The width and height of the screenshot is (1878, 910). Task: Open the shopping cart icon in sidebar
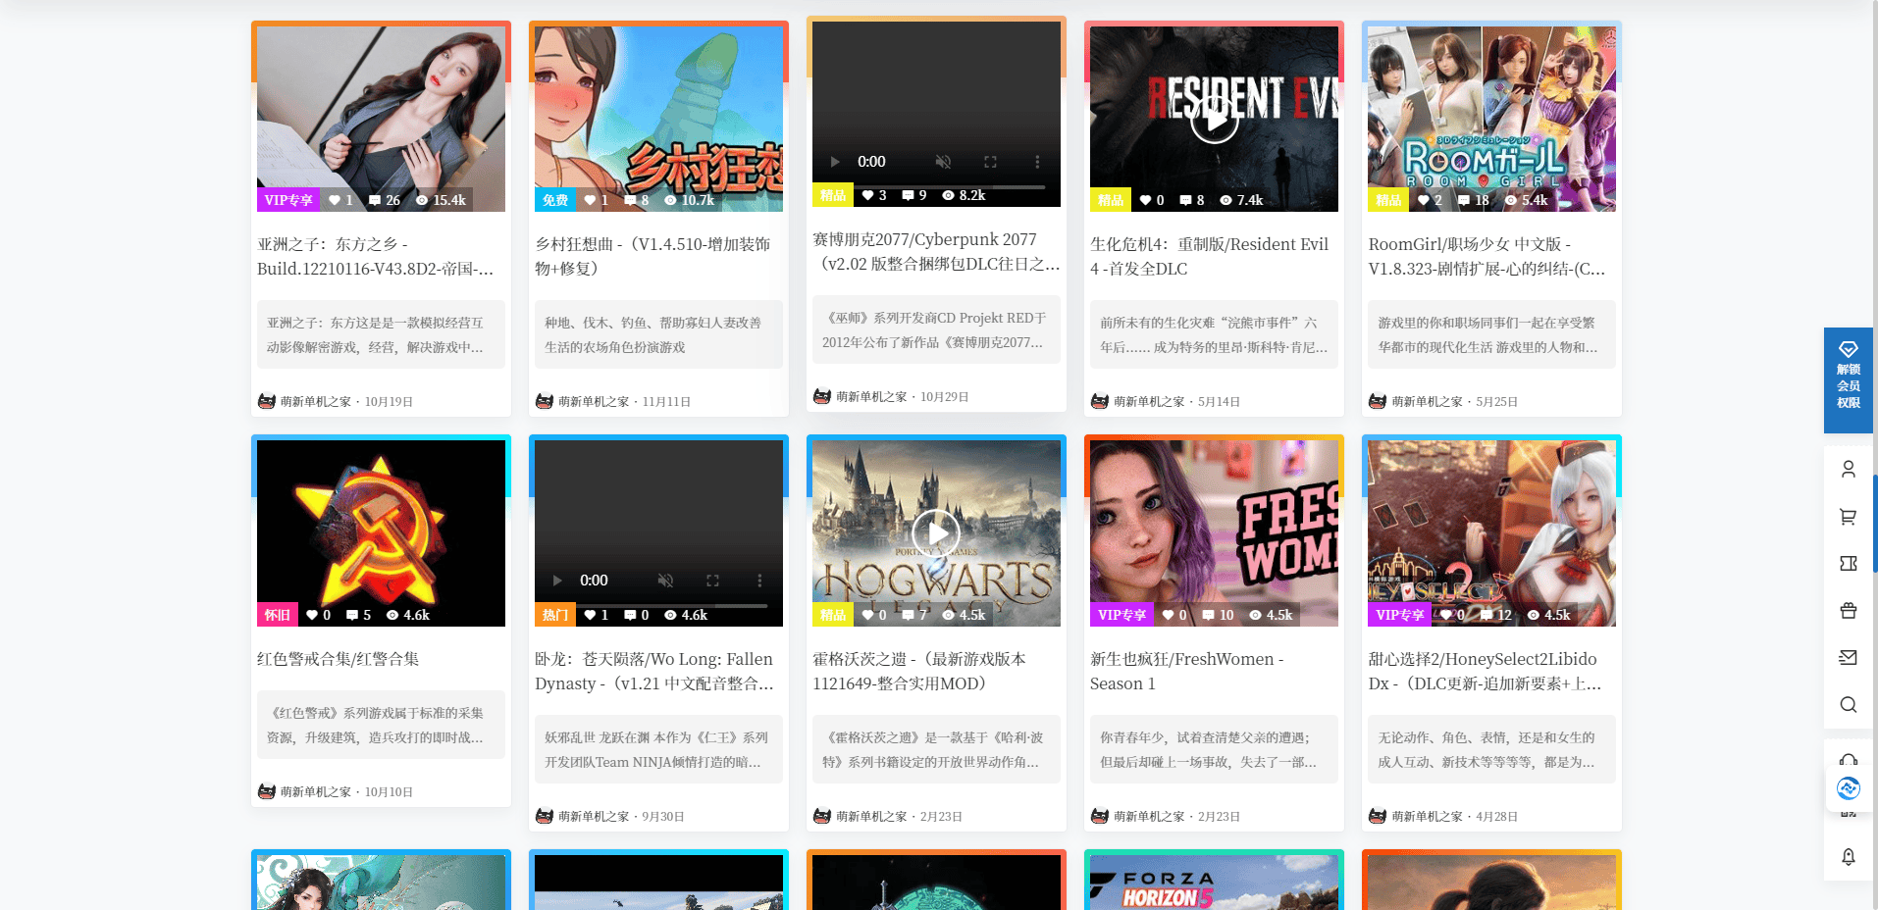tap(1848, 517)
